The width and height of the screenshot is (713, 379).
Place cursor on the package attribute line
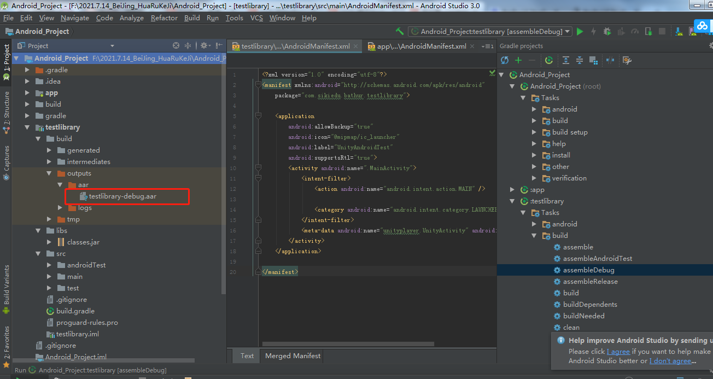click(342, 95)
